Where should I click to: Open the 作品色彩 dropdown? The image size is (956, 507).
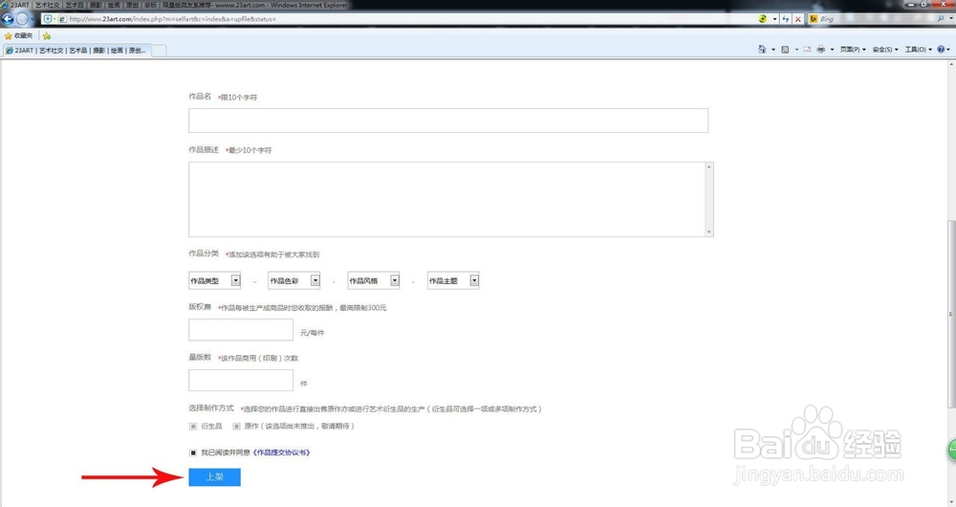[293, 280]
